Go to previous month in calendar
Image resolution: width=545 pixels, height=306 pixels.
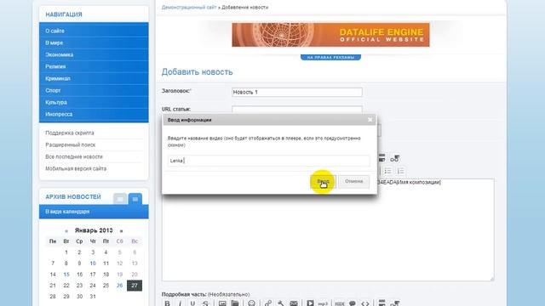coord(66,230)
